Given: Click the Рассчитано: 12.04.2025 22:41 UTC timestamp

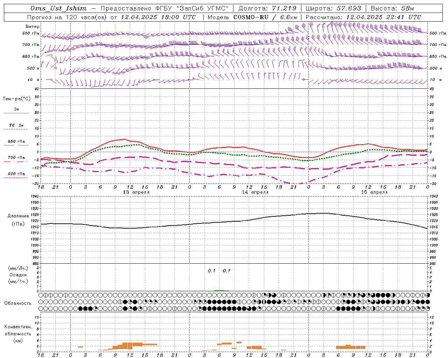Looking at the screenshot, I should pyautogui.click(x=363, y=17).
